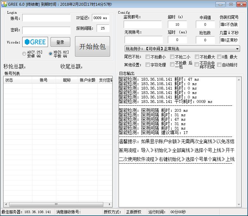Select the HD[5.82] tablet QQ radio option
Screen dimensions: 248x216
[x=51, y=54]
